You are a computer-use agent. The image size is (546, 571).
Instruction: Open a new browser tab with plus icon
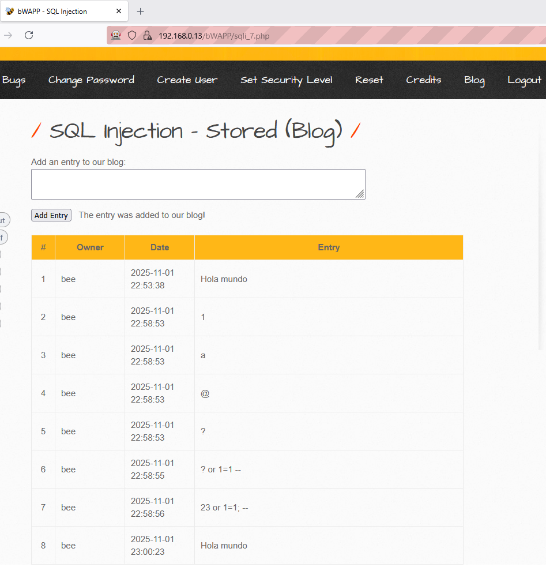tap(140, 12)
